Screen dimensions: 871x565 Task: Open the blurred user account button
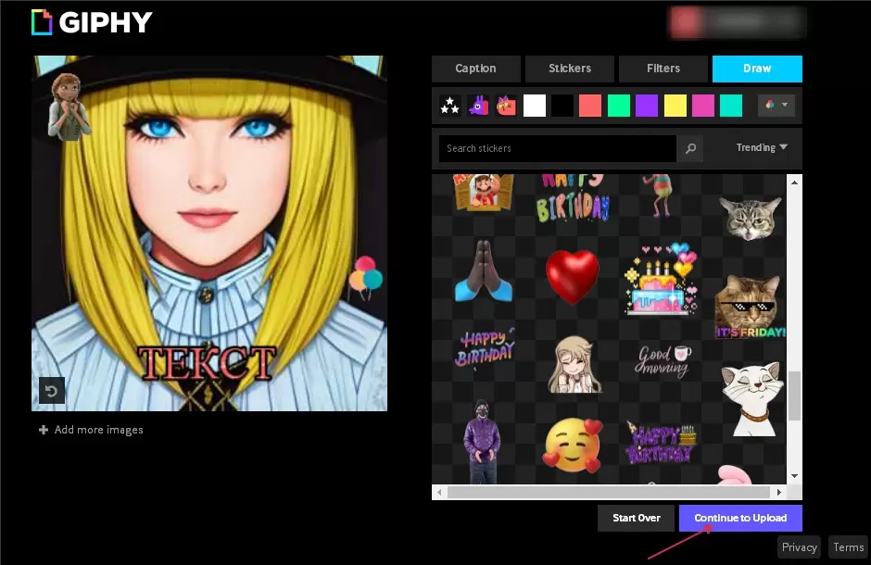click(x=738, y=22)
